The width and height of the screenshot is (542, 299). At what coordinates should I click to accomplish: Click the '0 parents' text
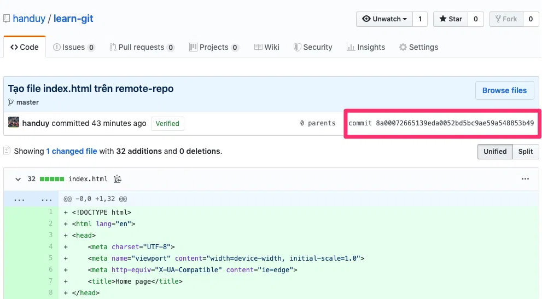318,123
